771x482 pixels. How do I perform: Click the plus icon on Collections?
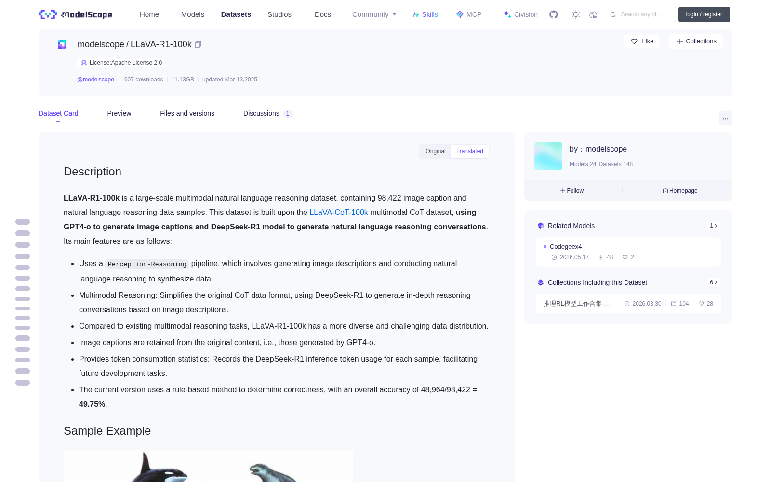[x=680, y=41]
